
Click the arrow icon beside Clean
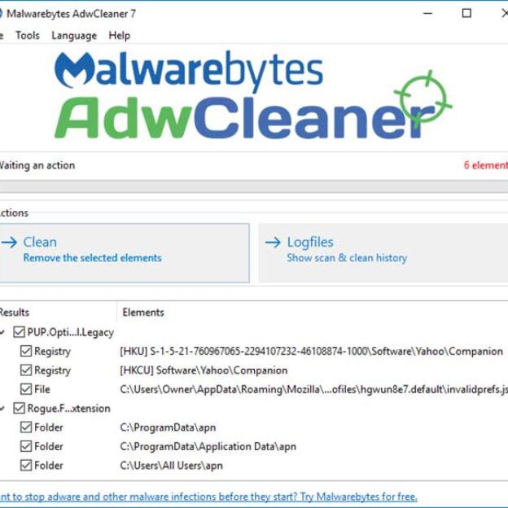click(10, 243)
